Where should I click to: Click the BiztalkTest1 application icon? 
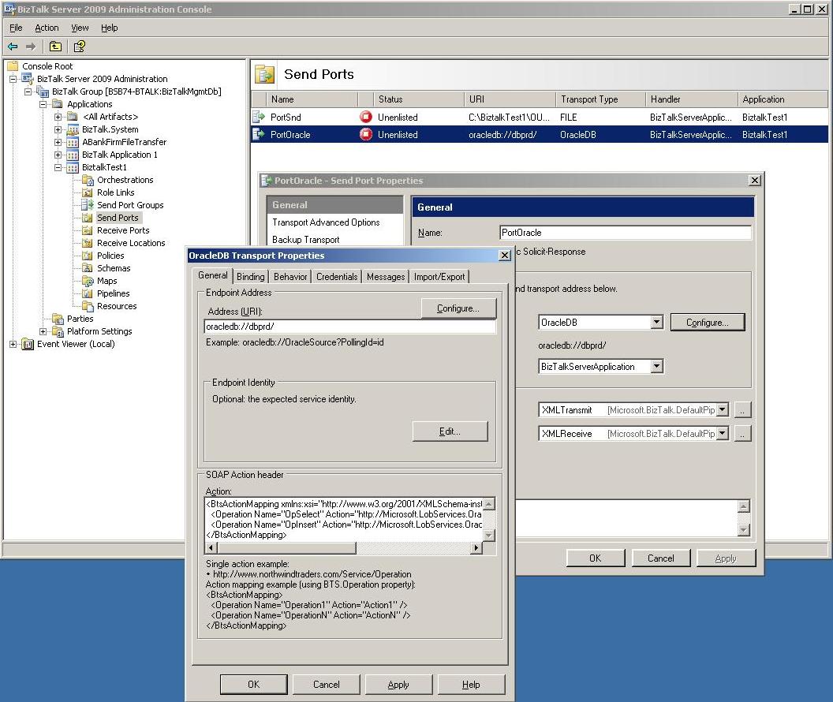tap(73, 167)
